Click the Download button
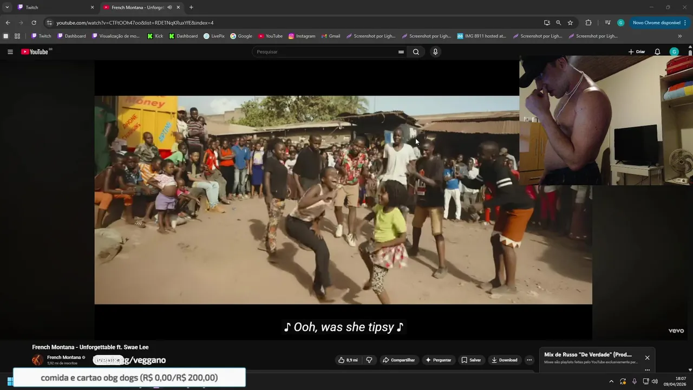 [x=504, y=360]
